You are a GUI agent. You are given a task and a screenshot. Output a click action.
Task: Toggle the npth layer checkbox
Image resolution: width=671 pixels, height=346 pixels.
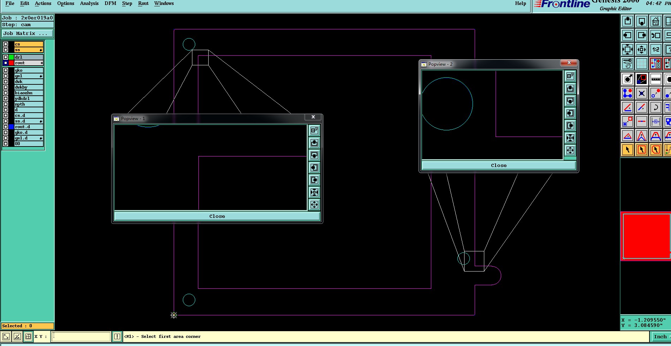click(6, 104)
